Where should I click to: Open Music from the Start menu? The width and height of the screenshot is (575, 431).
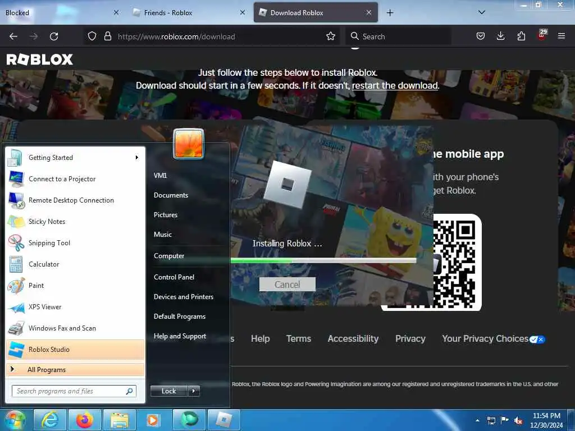pyautogui.click(x=162, y=235)
